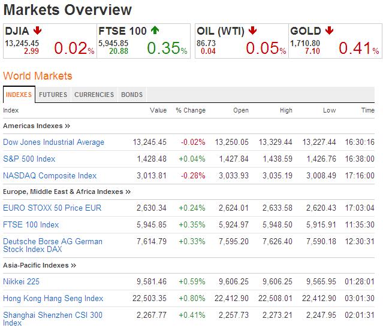Viewport: 383px width, 331px height.
Task: Open Dow Jones Industrial Average link
Action: 53,142
